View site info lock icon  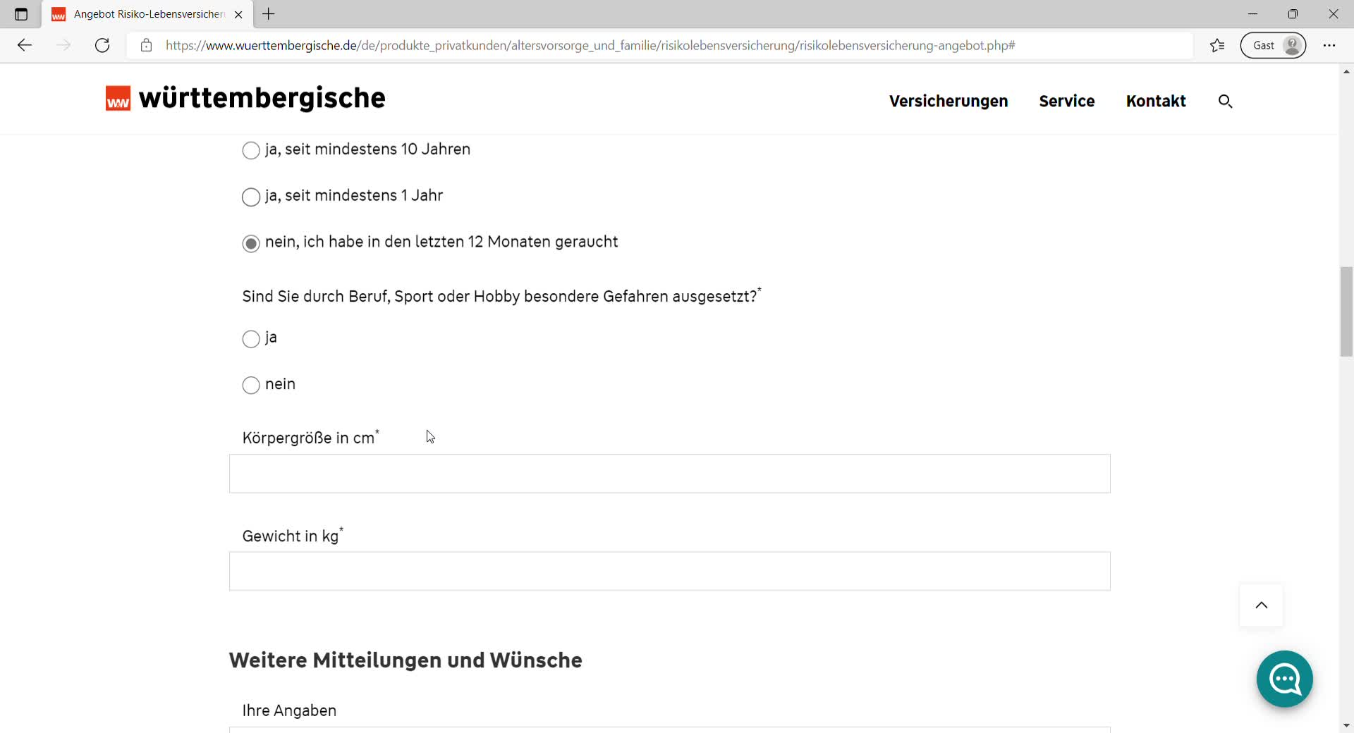pos(146,46)
